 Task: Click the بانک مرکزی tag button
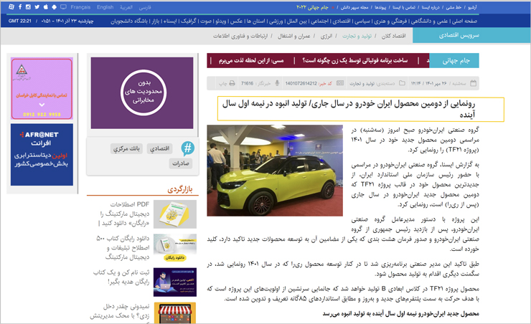click(x=126, y=148)
